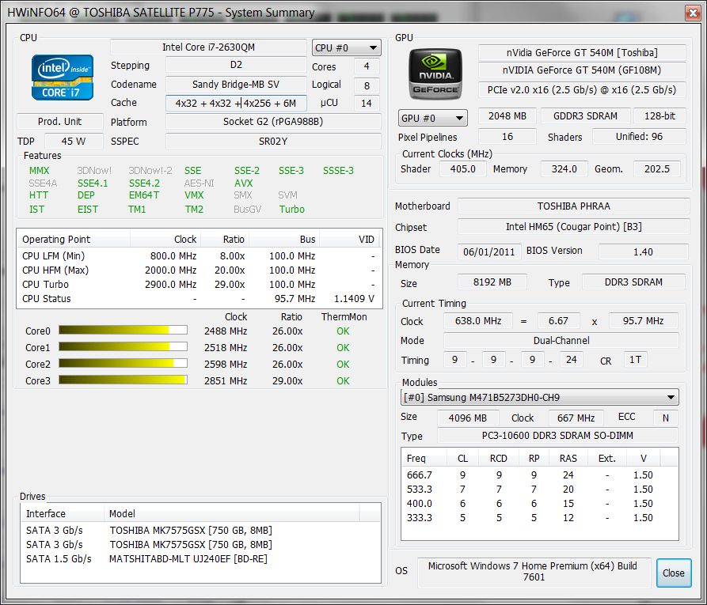Click the Core1 usage bar

(123, 347)
